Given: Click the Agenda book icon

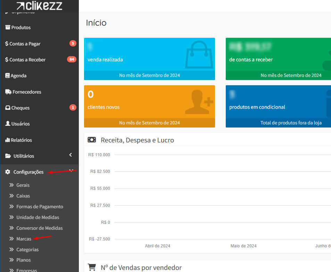Looking at the screenshot, I should (7, 76).
